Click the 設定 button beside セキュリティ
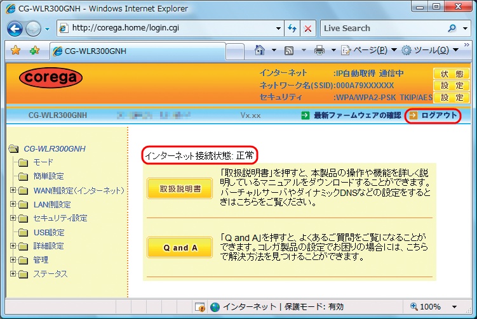 [452, 98]
